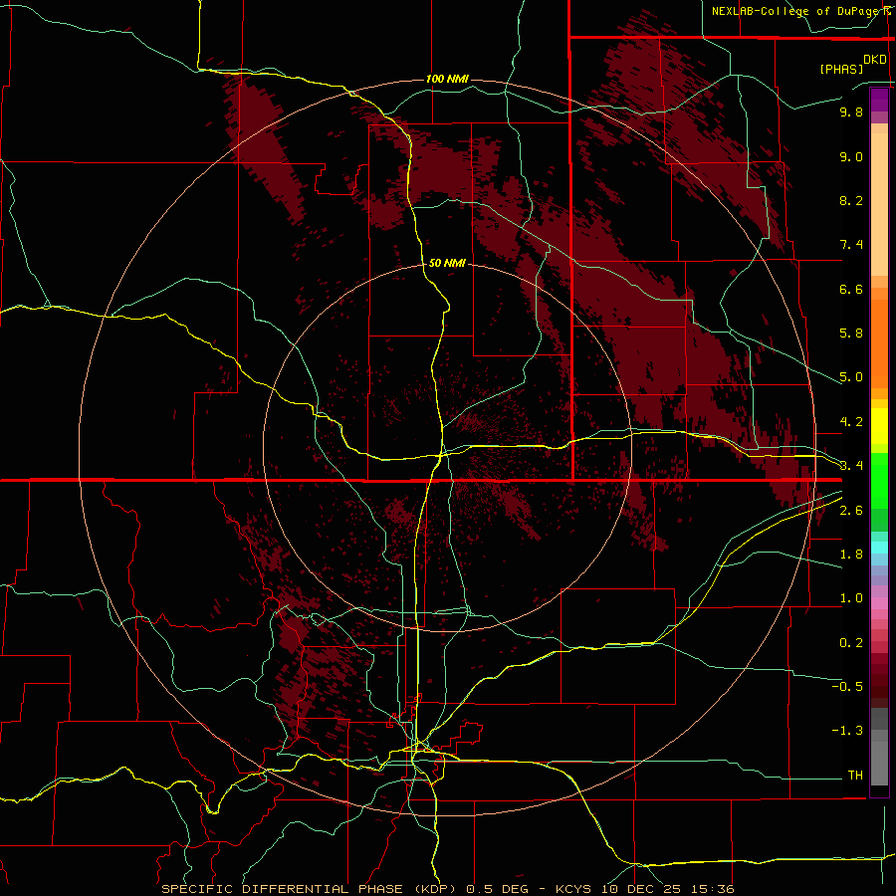The width and height of the screenshot is (896, 896).
Task: Click the 9.0 value on color scale
Action: [851, 156]
